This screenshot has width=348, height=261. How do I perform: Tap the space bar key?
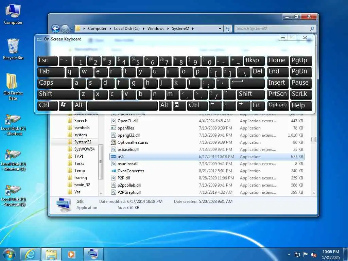[x=122, y=106]
